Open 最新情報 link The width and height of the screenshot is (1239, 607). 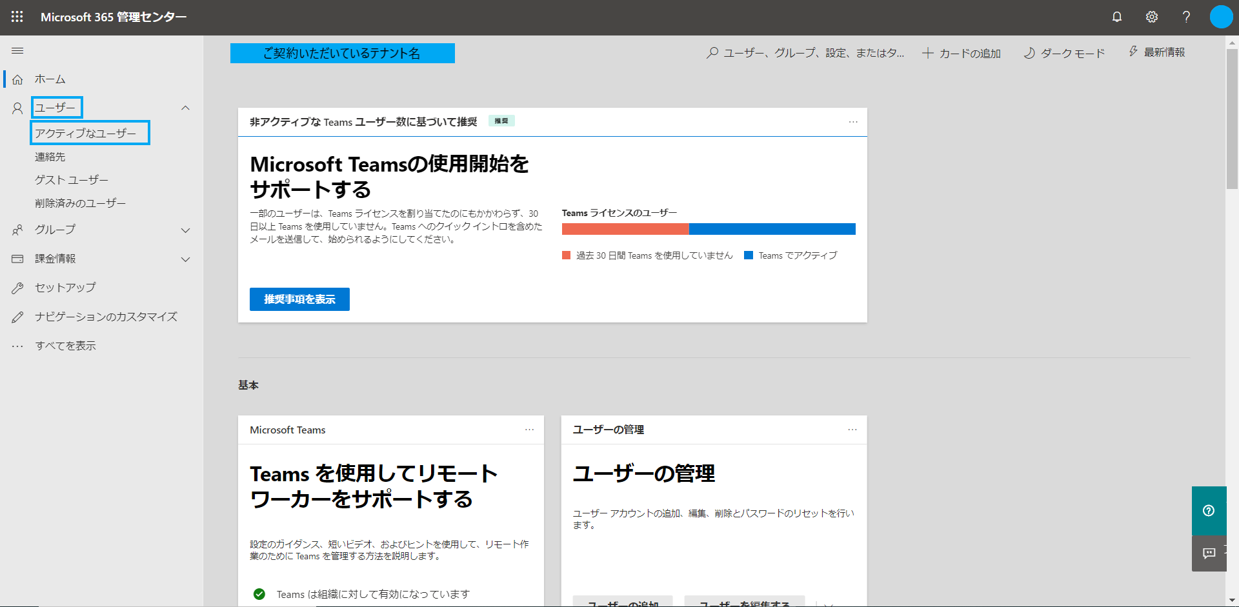click(x=1164, y=52)
